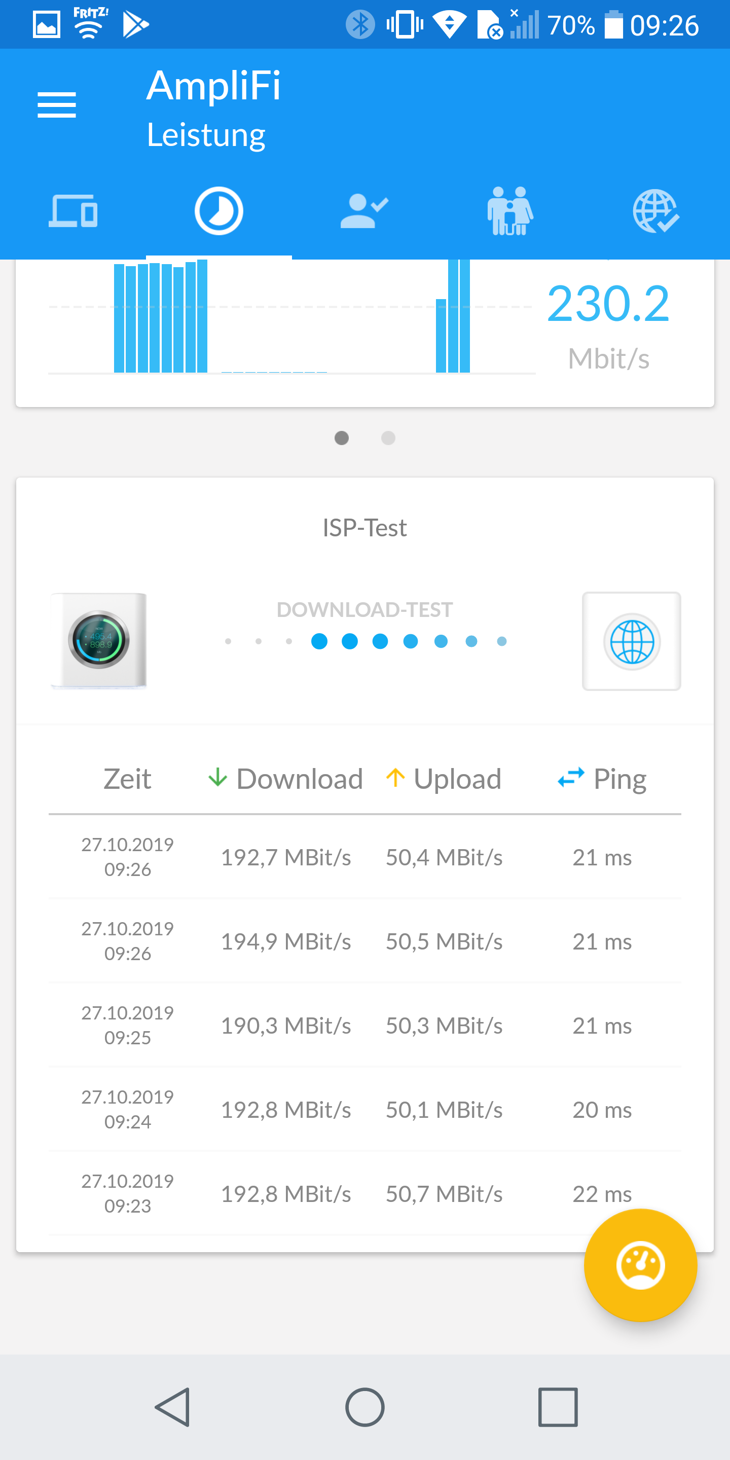Open the Internet diagnostics globe tab

(656, 211)
